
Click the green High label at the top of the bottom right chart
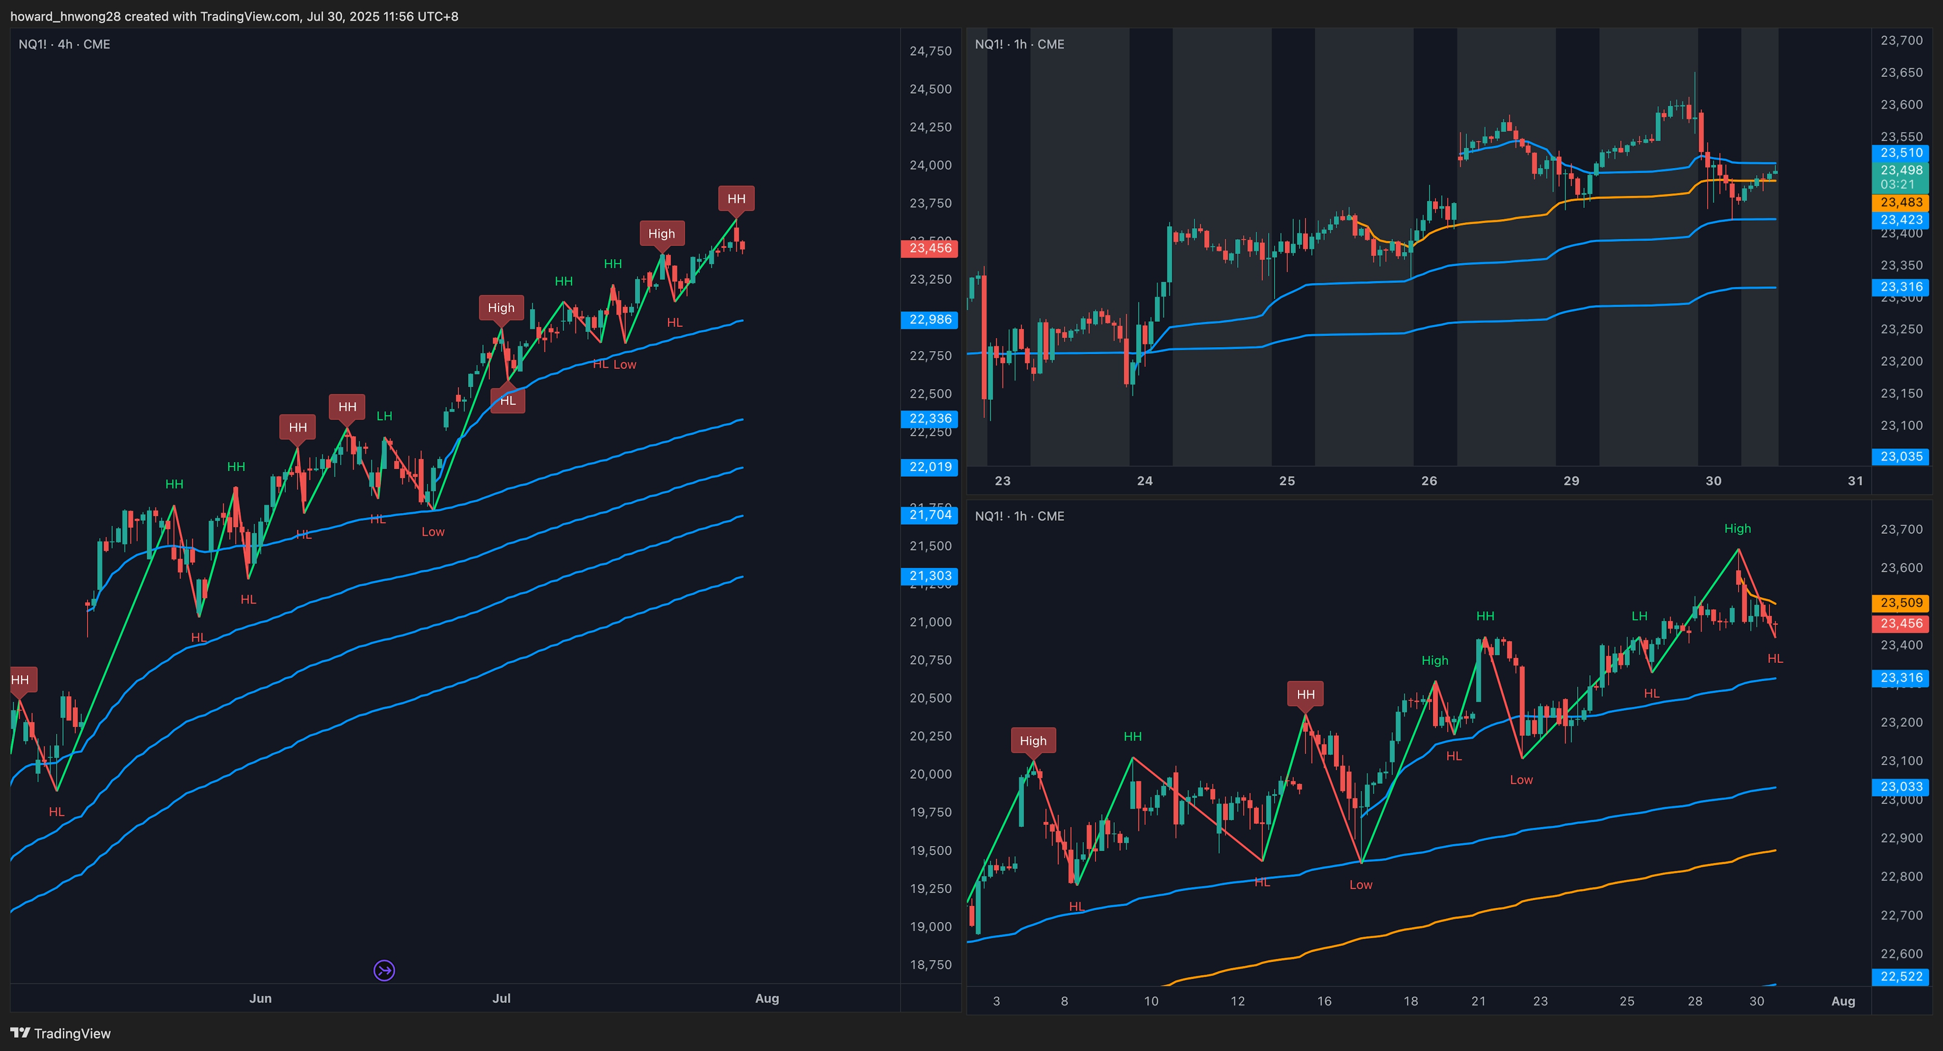coord(1737,528)
